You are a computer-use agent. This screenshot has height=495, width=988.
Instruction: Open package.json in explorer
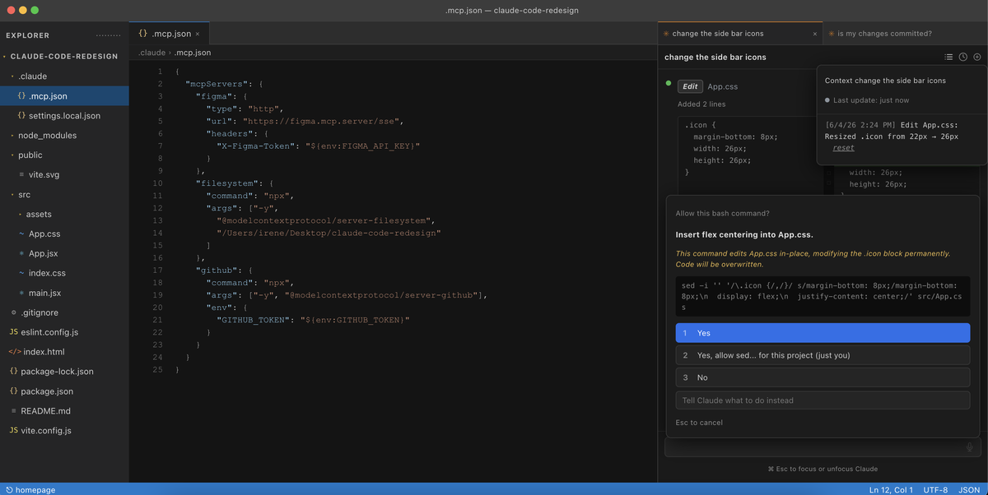64,391
